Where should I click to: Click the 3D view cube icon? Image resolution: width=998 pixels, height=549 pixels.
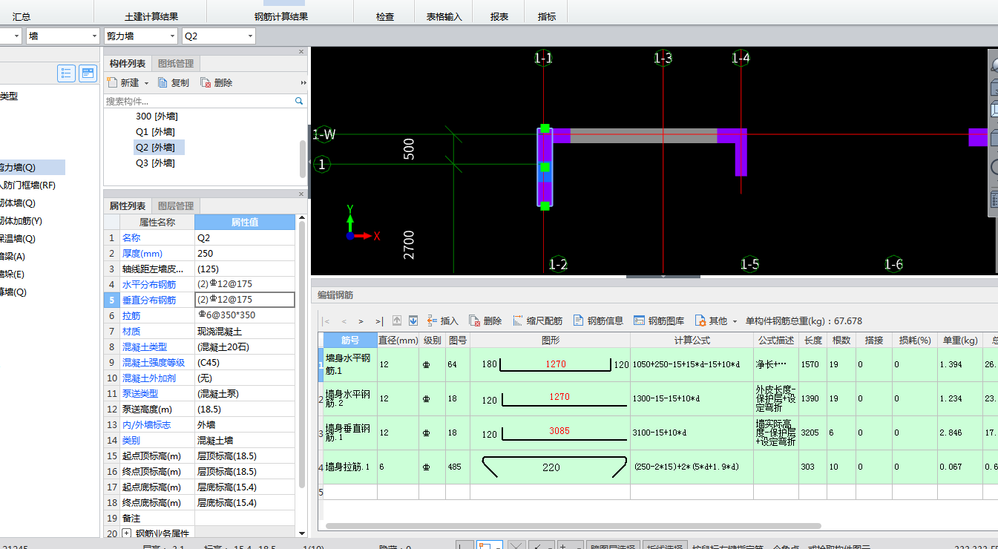click(994, 89)
